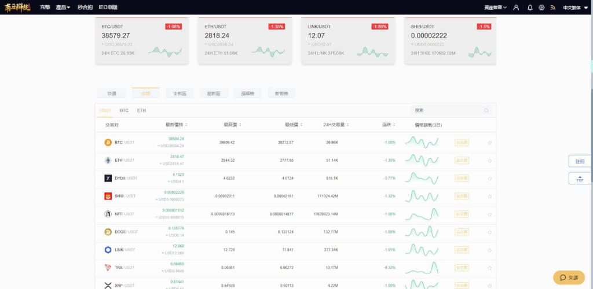Open the 中文繁体 language dropdown
593x289 pixels.
[576, 8]
